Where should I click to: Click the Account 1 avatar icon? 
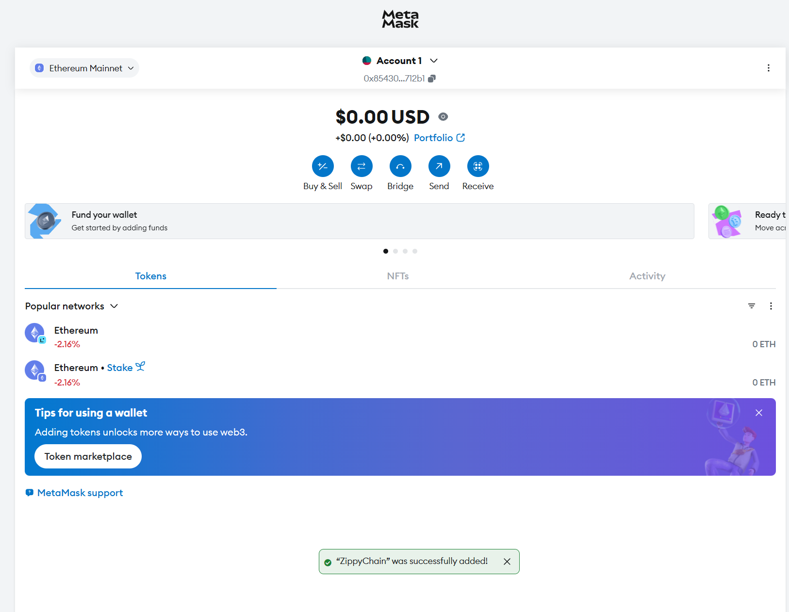coord(367,61)
